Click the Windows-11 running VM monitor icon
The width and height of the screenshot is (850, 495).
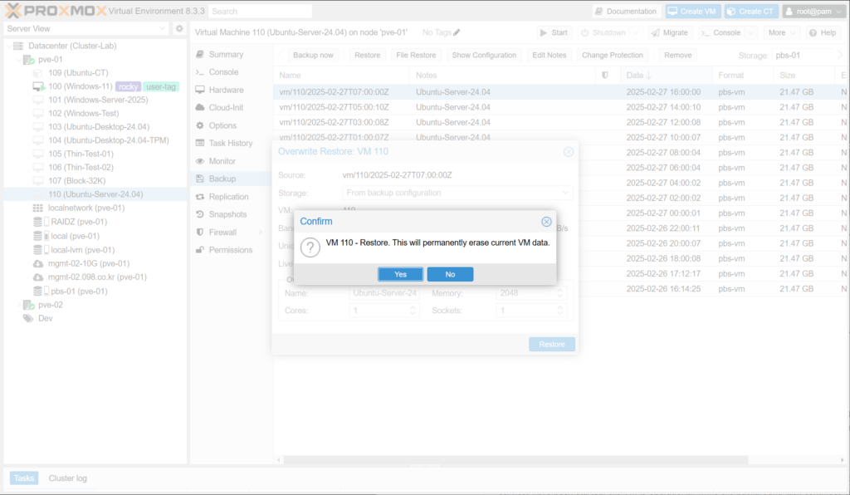click(38, 86)
